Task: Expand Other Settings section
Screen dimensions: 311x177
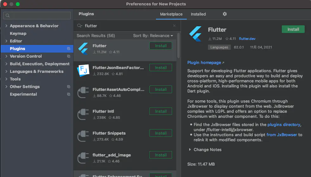Action: (6, 87)
